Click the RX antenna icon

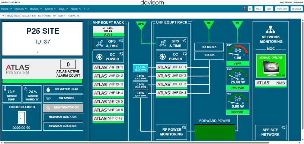[x=209, y=25]
